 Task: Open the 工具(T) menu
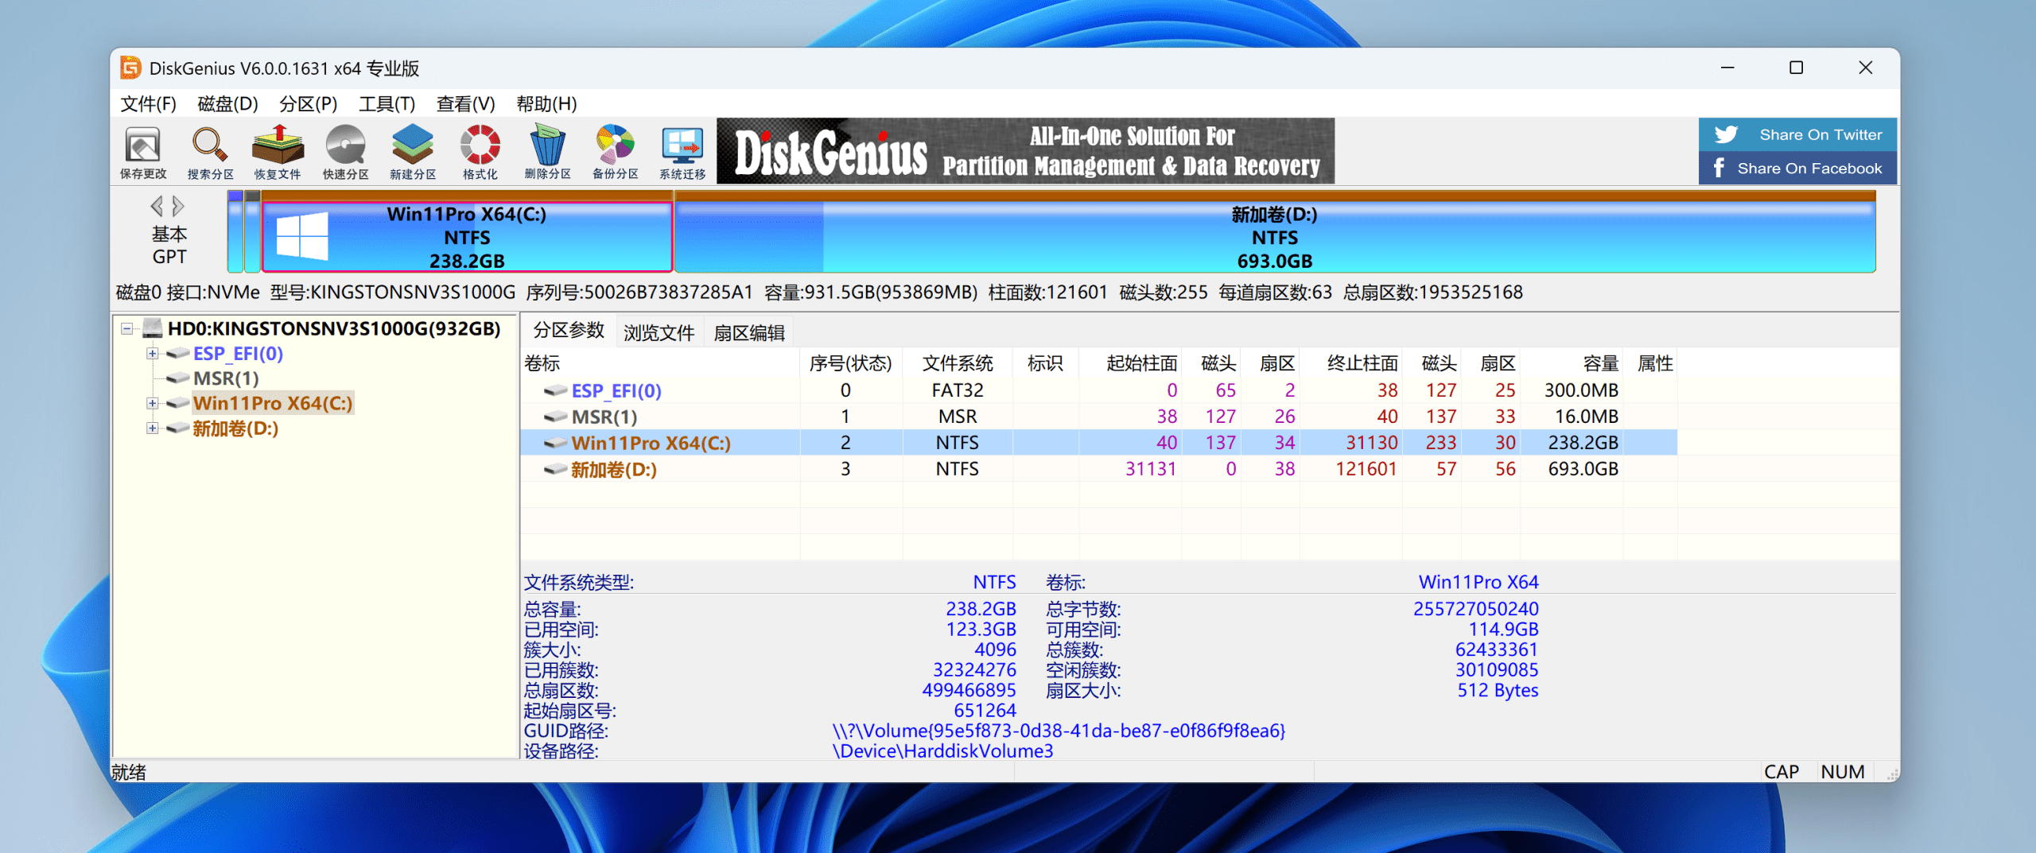[387, 104]
